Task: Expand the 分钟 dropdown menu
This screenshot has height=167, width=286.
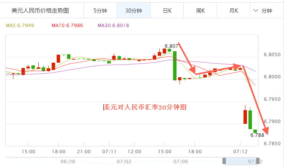Action: click(x=263, y=11)
